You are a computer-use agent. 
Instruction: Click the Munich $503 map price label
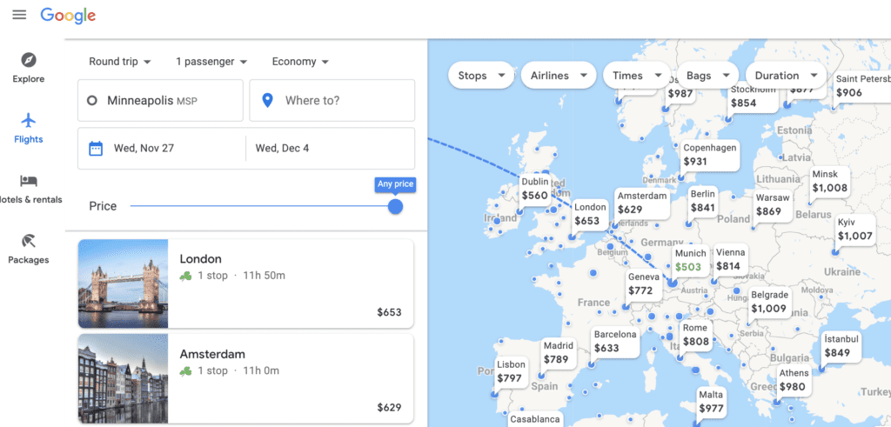[x=688, y=261]
